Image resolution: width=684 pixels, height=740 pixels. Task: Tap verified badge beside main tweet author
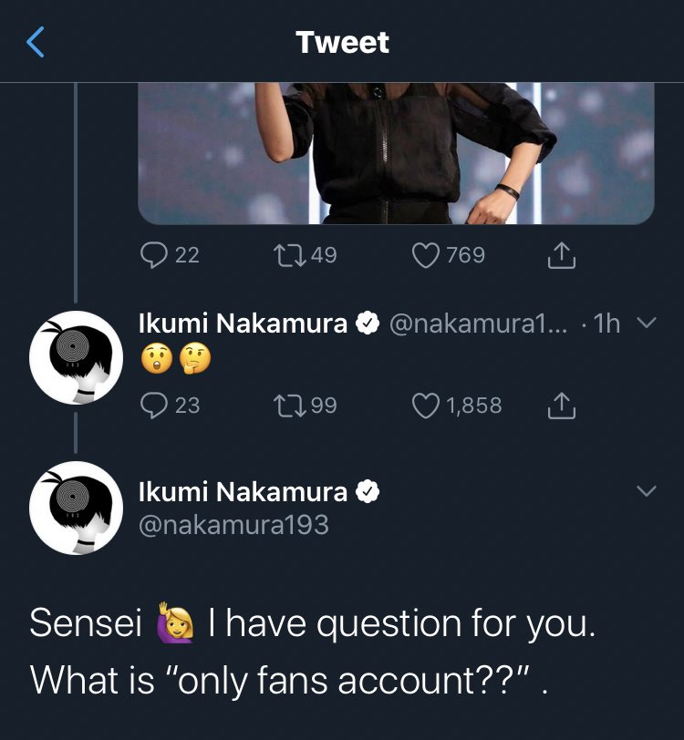367,492
